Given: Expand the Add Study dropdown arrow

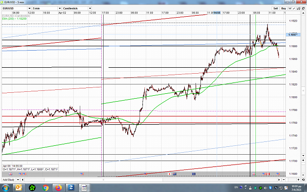Looking at the screenshot, I should point(18,180).
